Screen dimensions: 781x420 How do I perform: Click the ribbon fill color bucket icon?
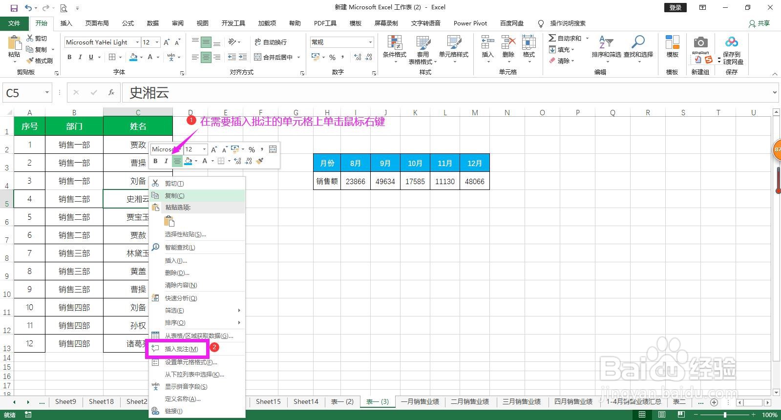133,57
